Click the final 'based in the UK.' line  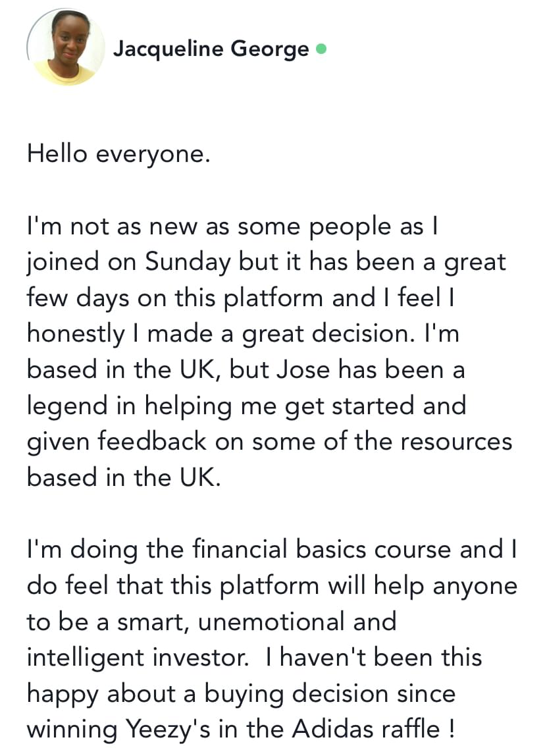tap(124, 477)
